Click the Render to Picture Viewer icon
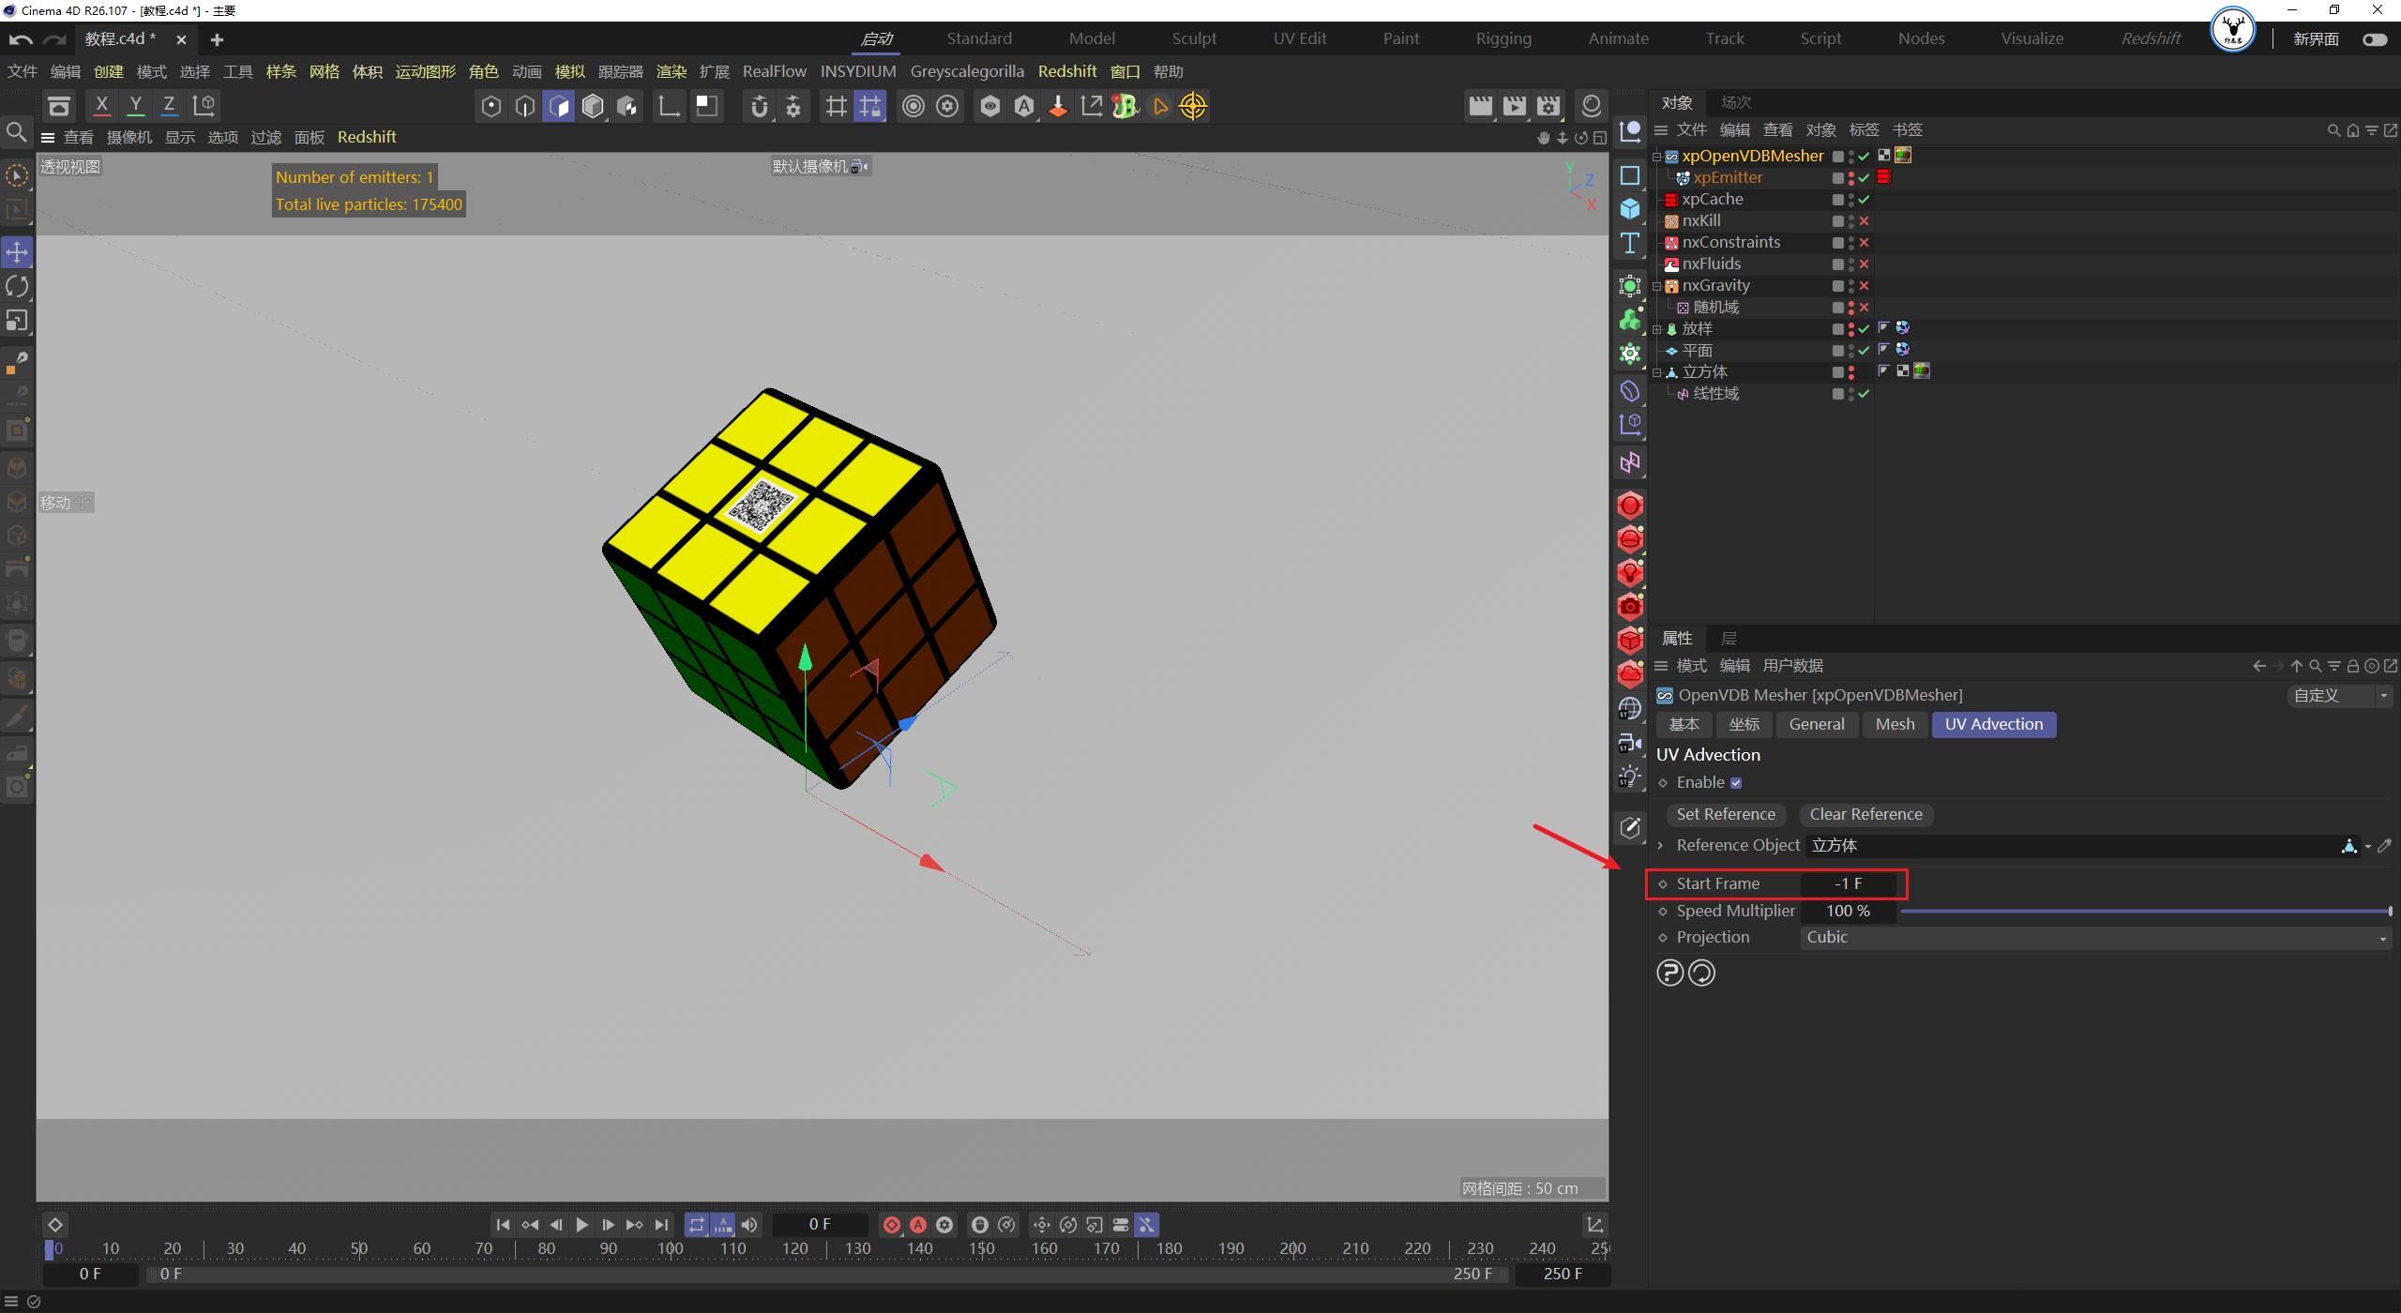Screen dimensions: 2401x1313 click(x=1514, y=106)
